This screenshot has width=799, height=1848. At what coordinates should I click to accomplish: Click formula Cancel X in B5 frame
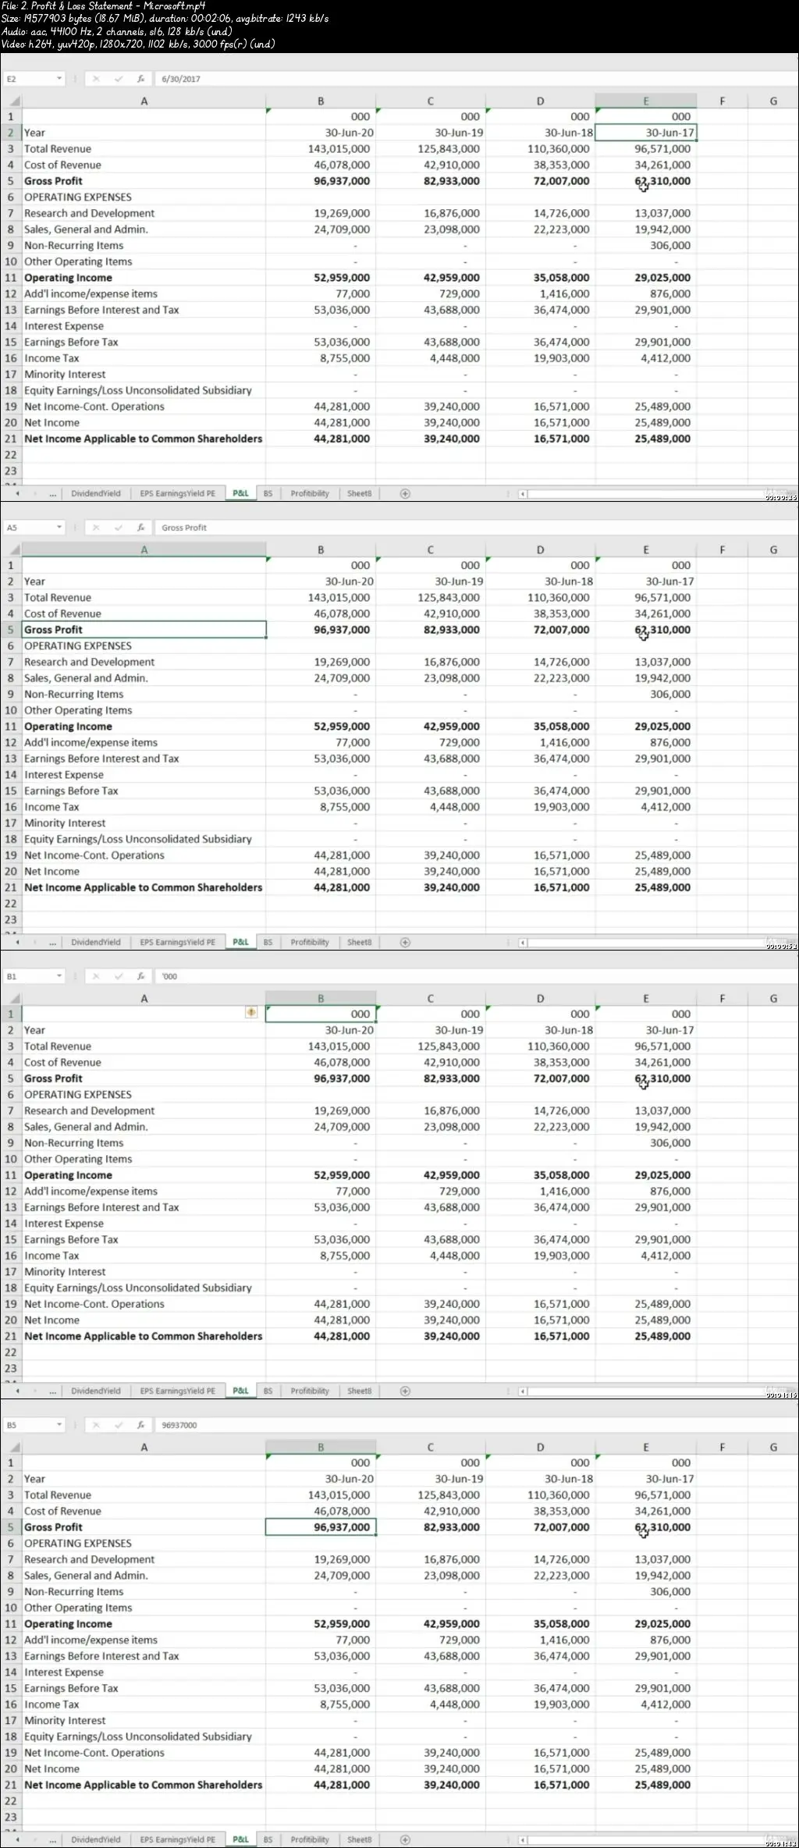(x=96, y=1425)
